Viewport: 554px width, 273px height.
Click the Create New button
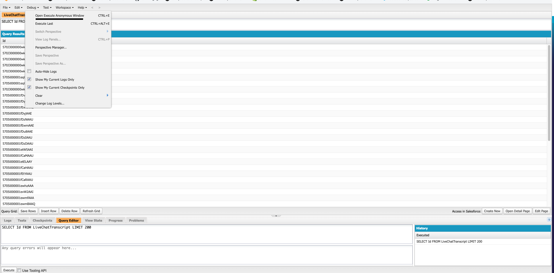492,211
